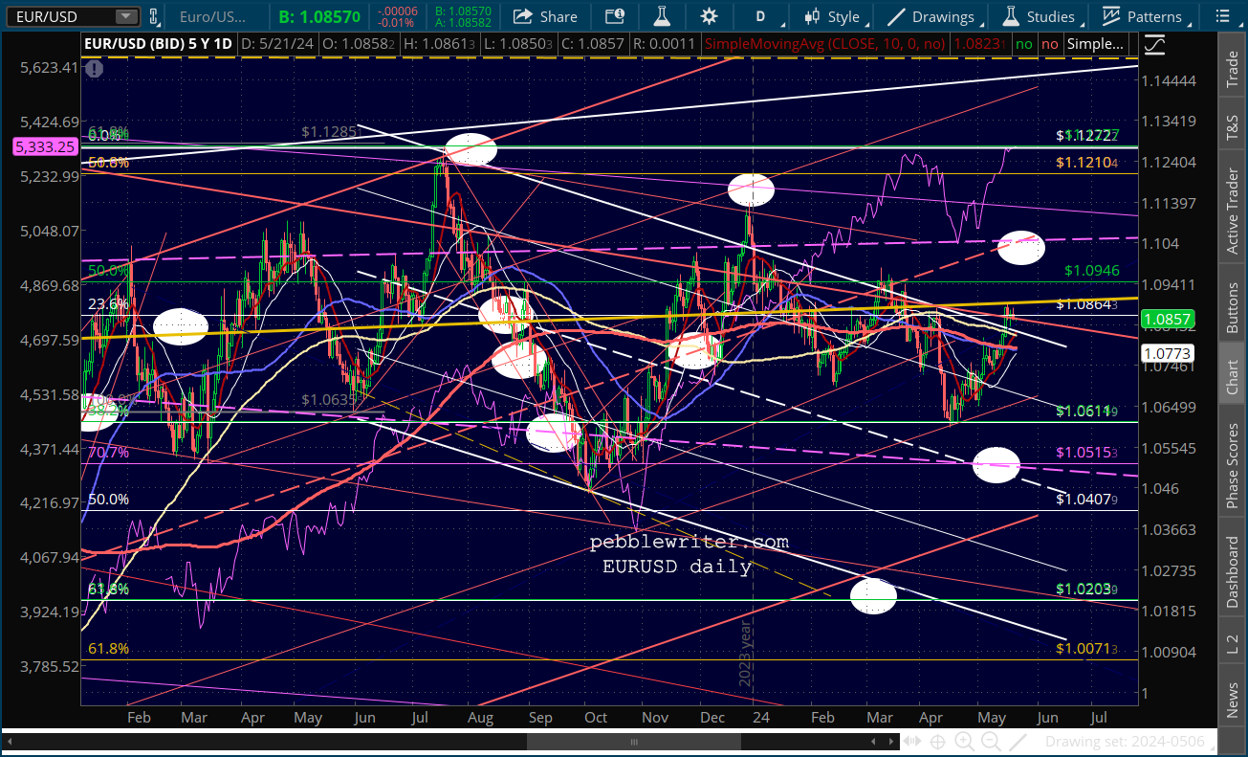Open the chart alert notes icon

click(617, 16)
